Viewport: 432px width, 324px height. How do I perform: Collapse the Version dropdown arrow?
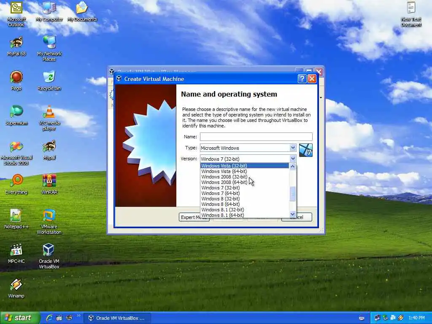[x=293, y=159]
